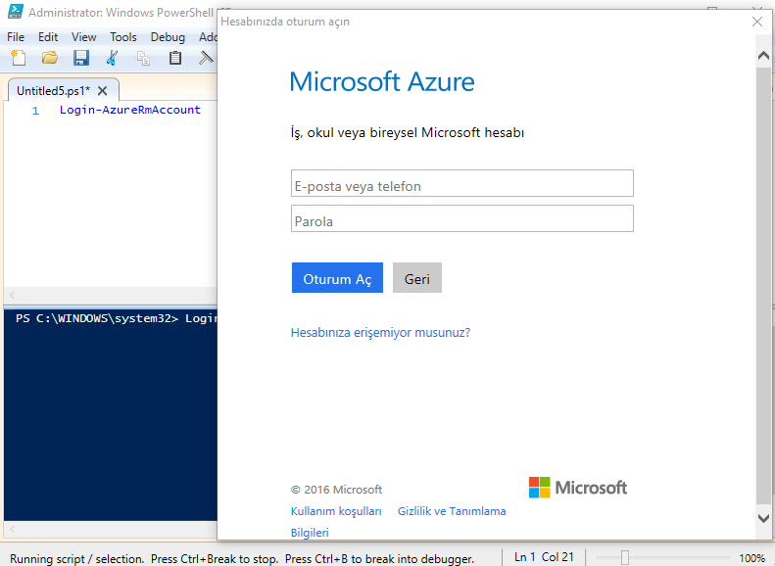
Task: Click the Oturum Aç sign-in button
Action: coord(337,278)
